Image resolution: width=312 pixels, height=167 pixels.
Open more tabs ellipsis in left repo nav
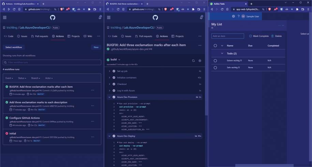(x=99, y=36)
